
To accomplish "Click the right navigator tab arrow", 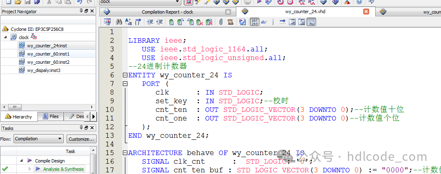I will [x=94, y=116].
